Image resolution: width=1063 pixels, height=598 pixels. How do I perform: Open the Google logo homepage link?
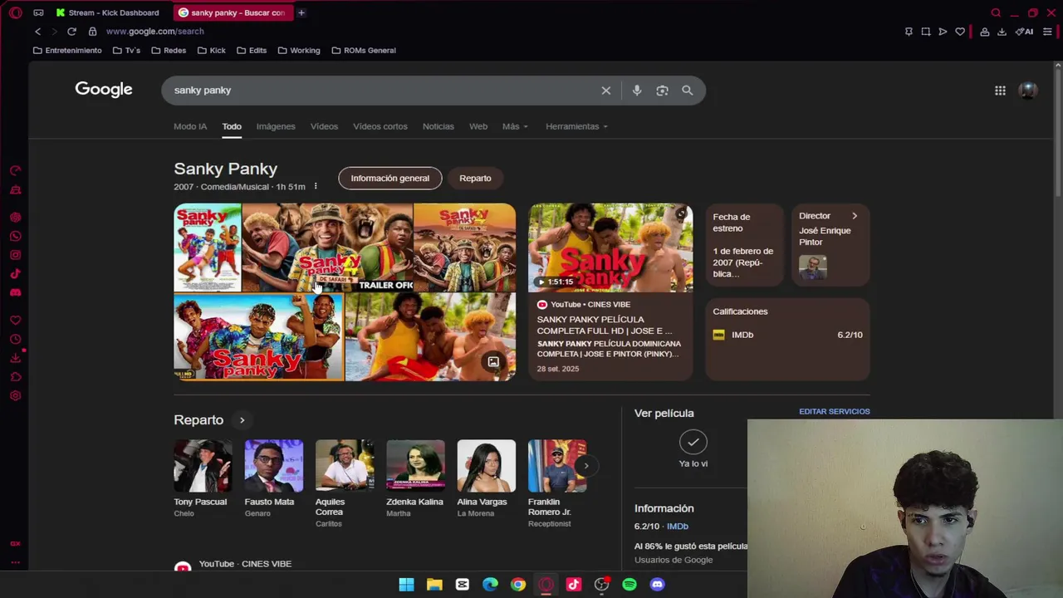104,90
